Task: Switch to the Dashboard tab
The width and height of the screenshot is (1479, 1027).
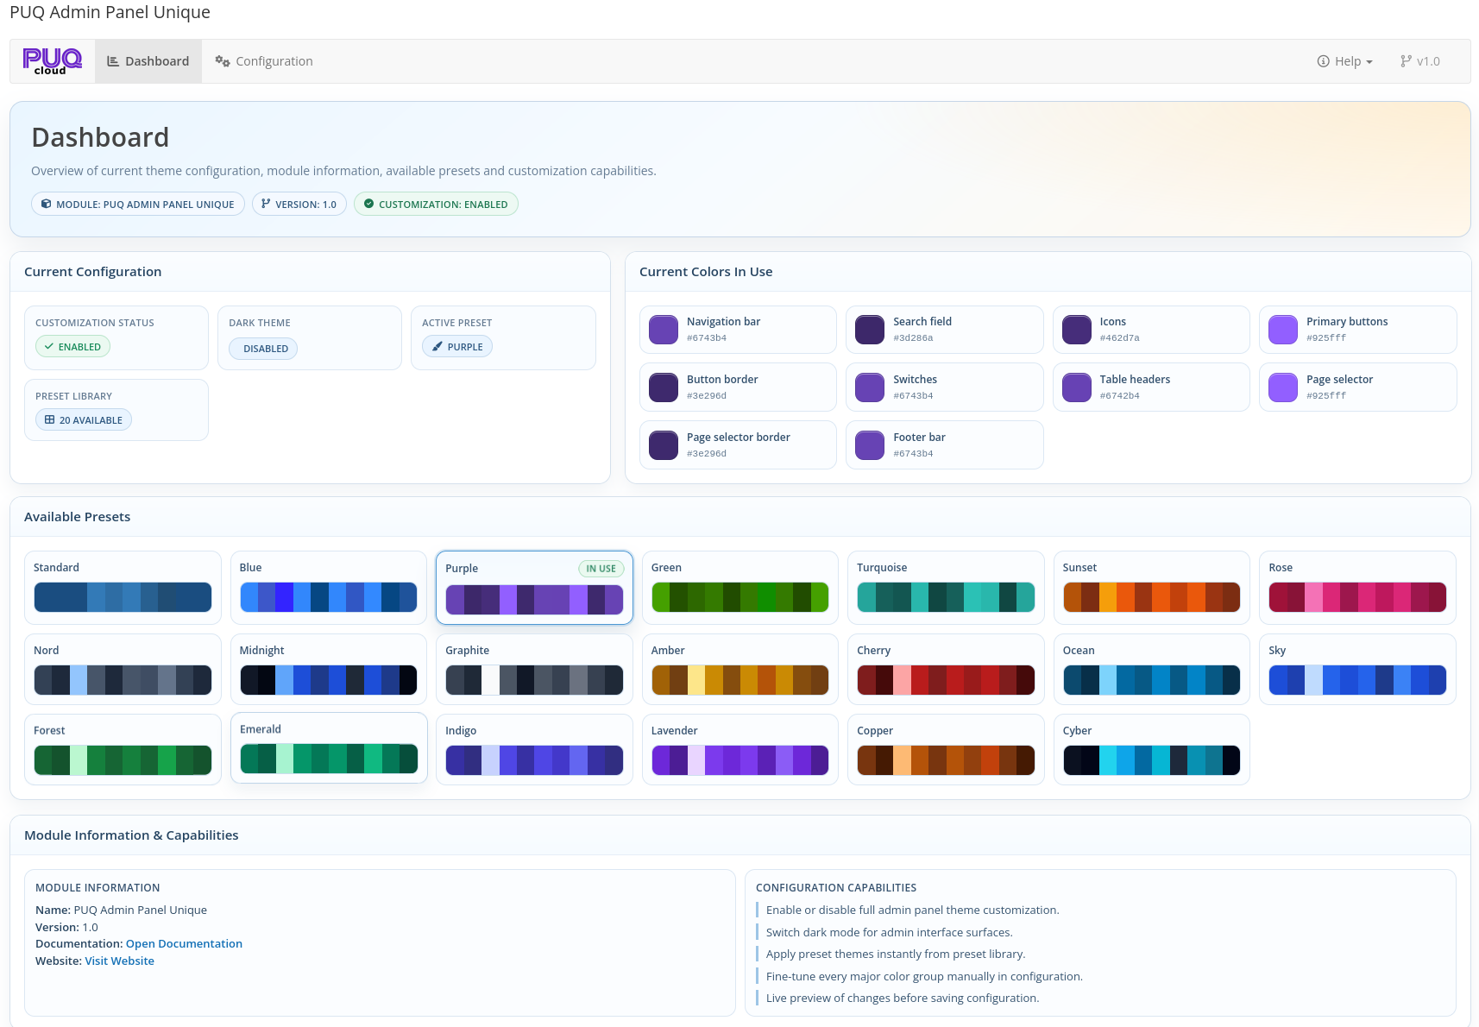Action: [156, 61]
